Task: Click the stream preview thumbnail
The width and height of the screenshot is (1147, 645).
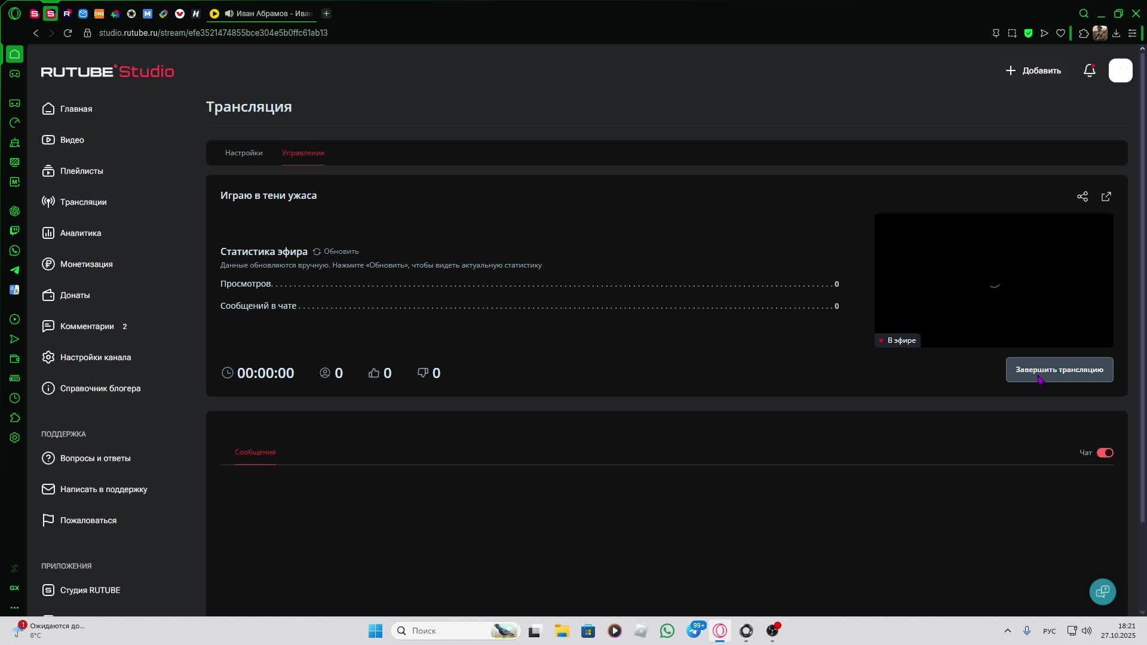Action: tap(993, 279)
